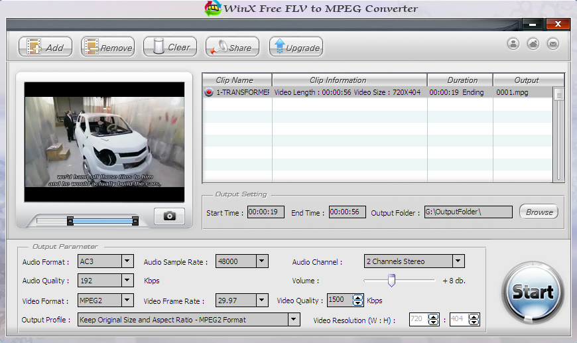Click the Volume slider handle
Viewport: 577px width, 343px height.
[x=391, y=281]
